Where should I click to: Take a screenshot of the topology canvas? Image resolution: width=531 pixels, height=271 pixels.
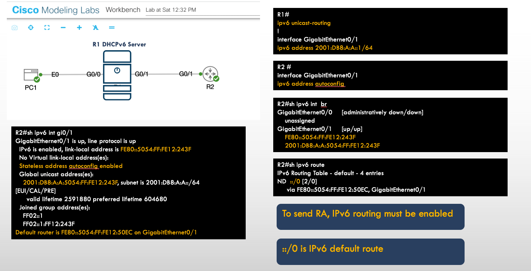click(x=14, y=27)
